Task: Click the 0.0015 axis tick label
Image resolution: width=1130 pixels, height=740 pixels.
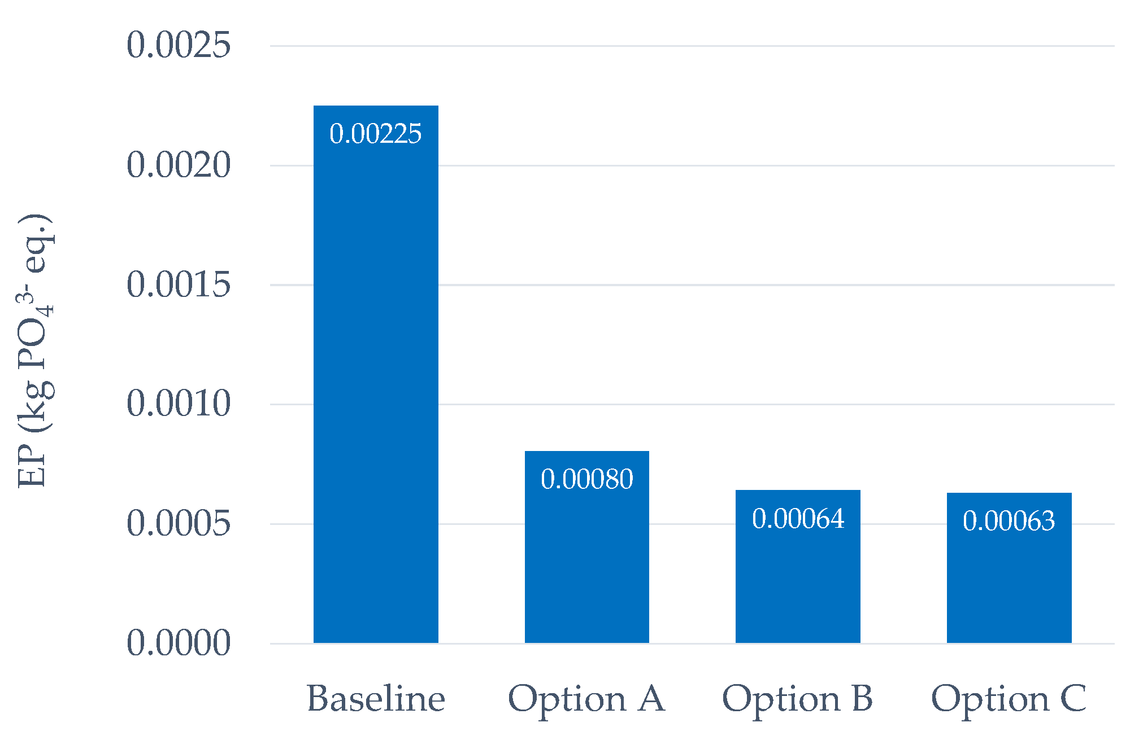Action: click(179, 284)
